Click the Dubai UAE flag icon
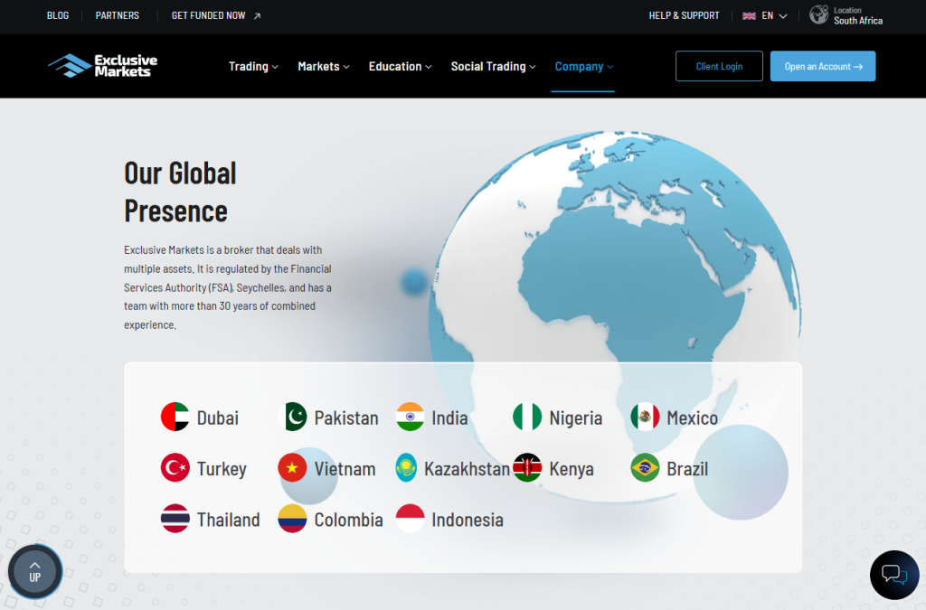Viewport: 926px width, 610px height. click(x=175, y=418)
